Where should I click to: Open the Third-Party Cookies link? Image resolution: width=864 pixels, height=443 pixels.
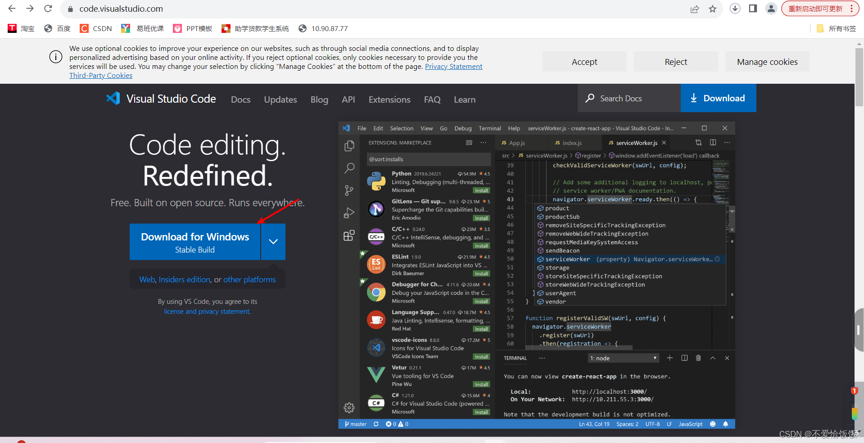pos(101,75)
